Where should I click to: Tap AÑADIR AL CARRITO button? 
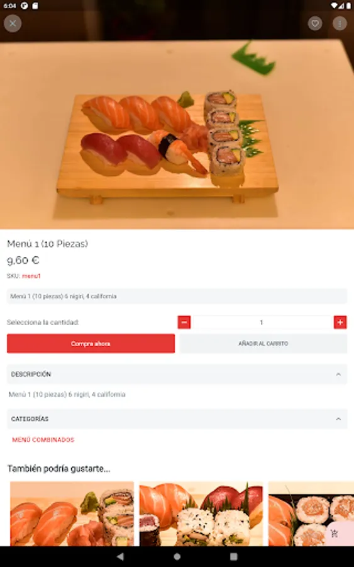263,343
